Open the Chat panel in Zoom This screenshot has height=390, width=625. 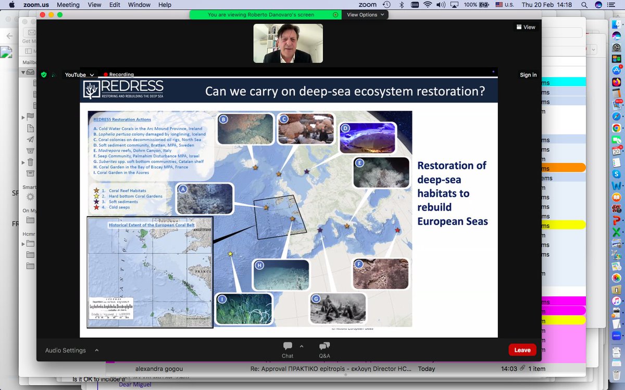click(x=287, y=350)
